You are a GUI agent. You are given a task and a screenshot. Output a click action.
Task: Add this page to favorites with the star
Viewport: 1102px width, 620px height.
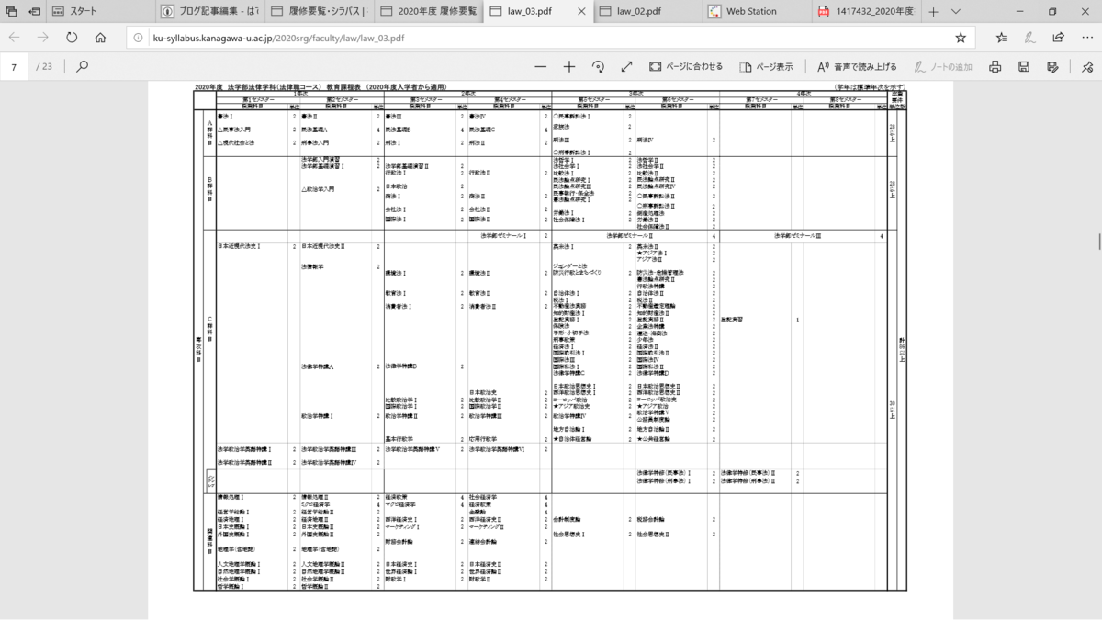point(961,38)
